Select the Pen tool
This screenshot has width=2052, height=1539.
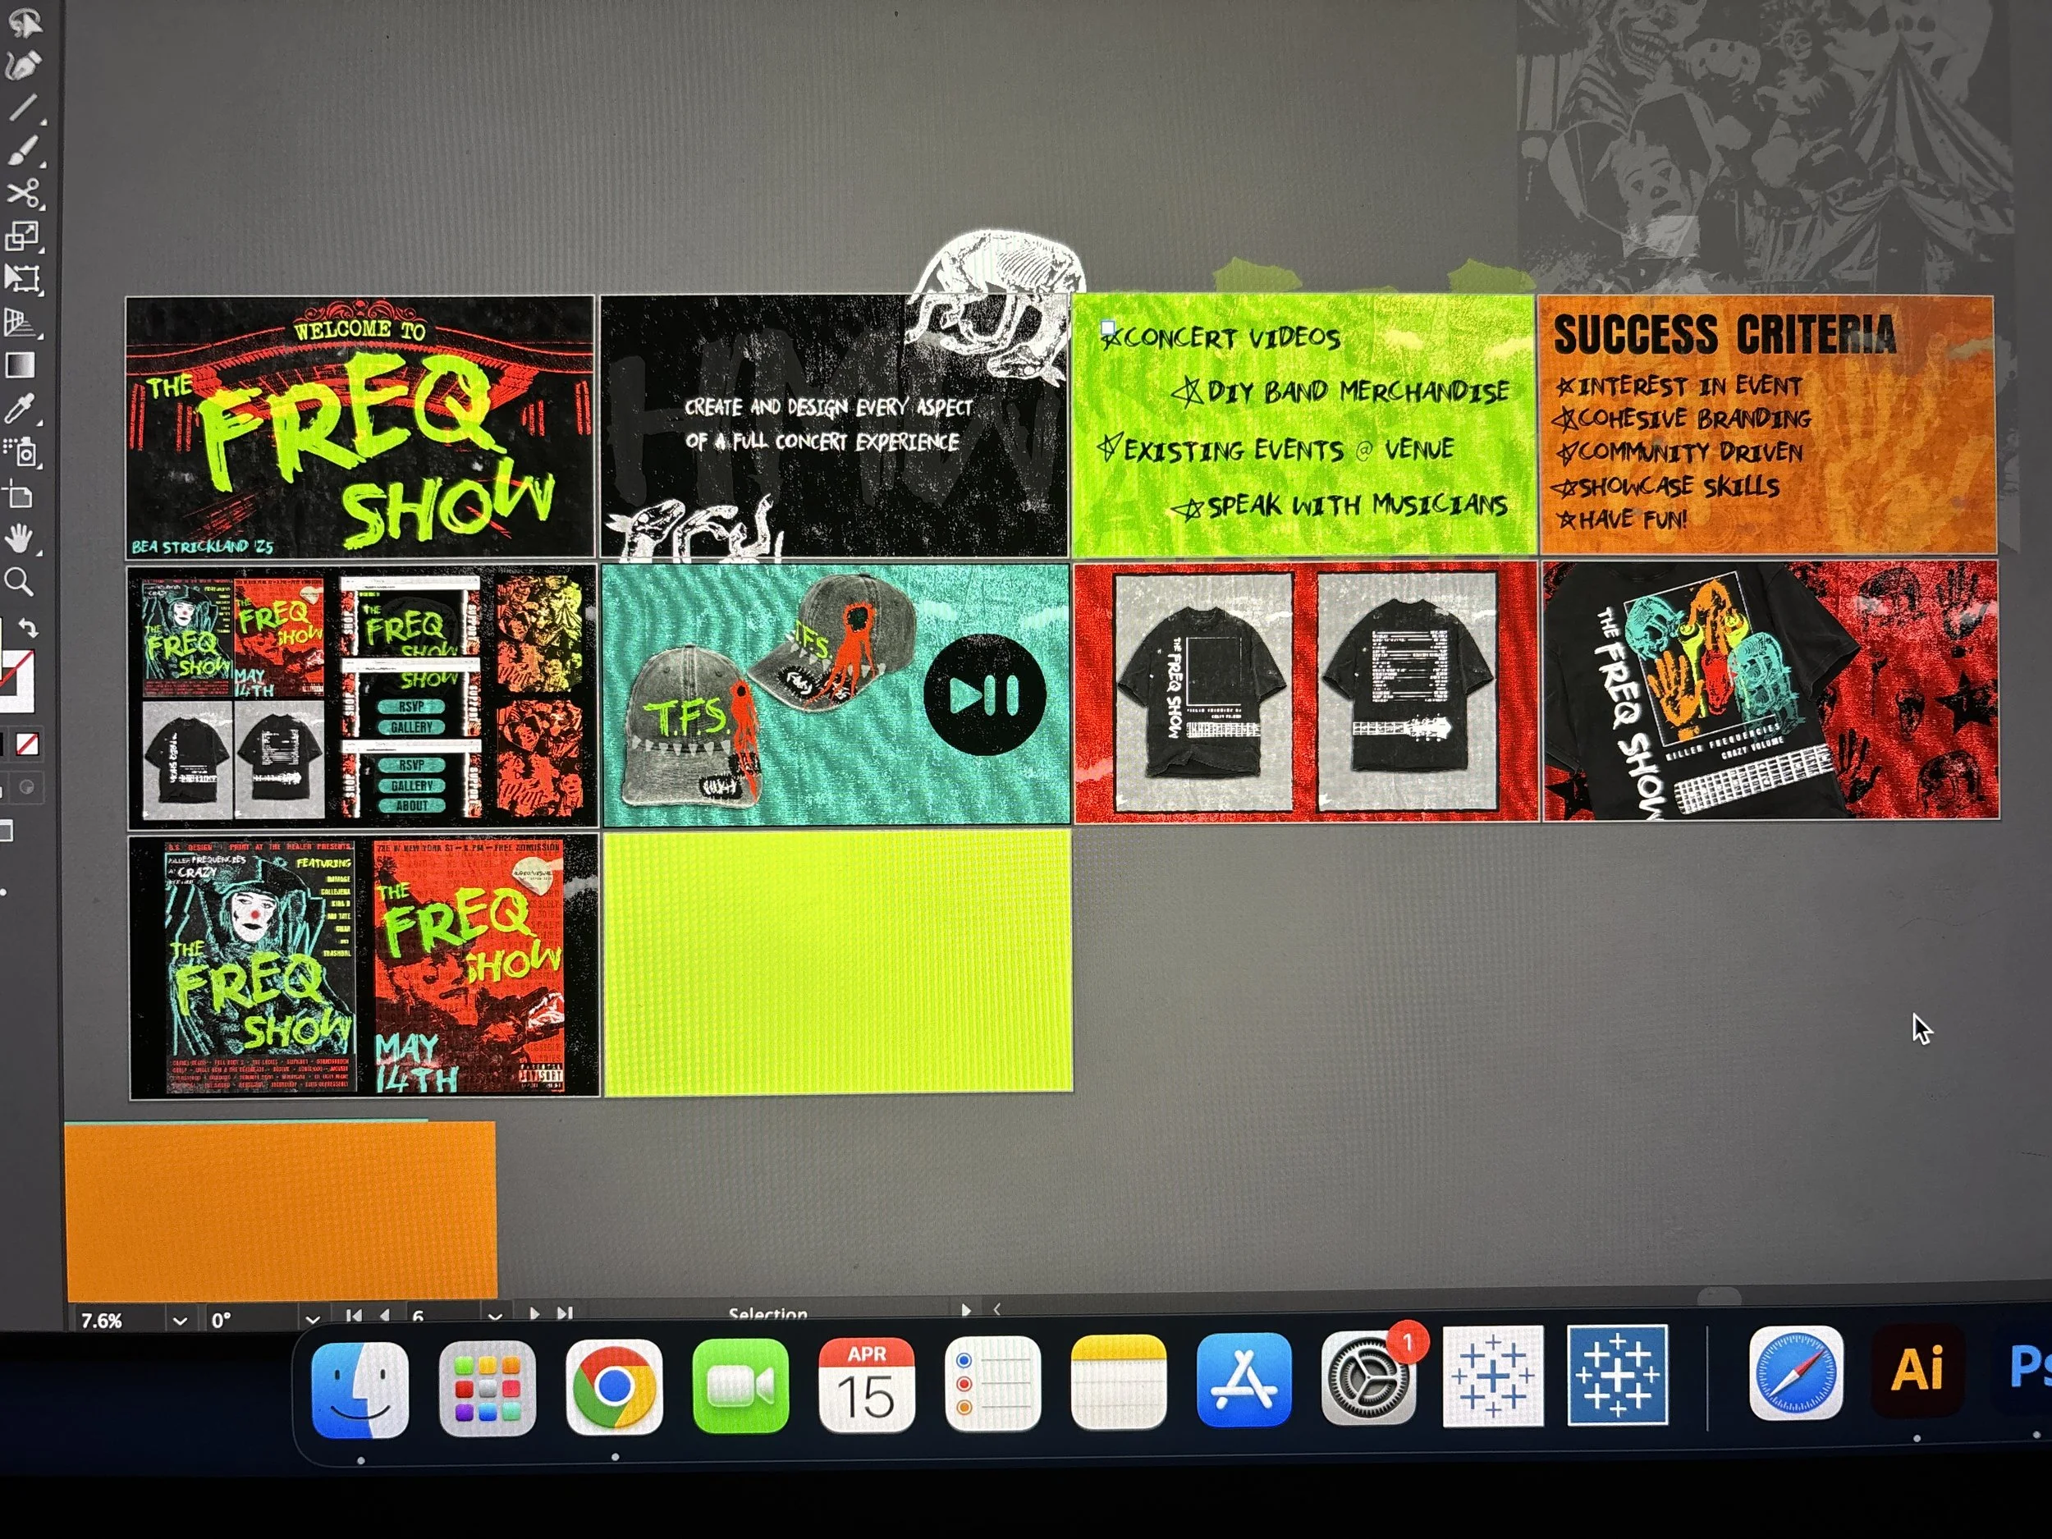(22, 65)
